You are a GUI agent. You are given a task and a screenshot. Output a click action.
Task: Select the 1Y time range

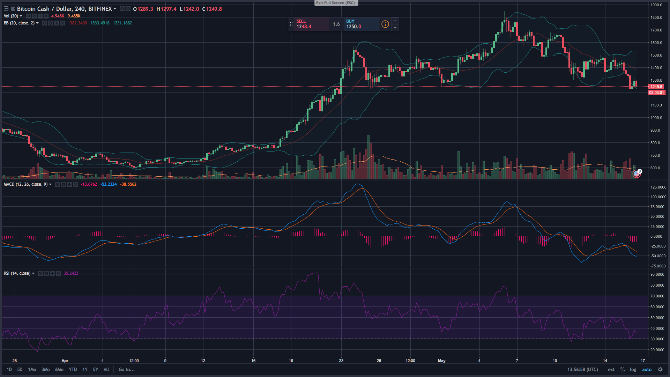[x=85, y=369]
